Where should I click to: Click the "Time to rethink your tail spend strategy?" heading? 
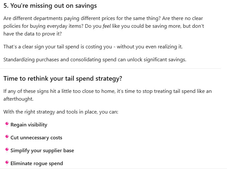tap(62, 79)
